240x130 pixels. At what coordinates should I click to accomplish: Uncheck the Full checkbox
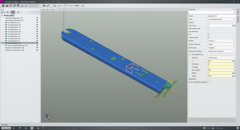pyautogui.click(x=208, y=34)
